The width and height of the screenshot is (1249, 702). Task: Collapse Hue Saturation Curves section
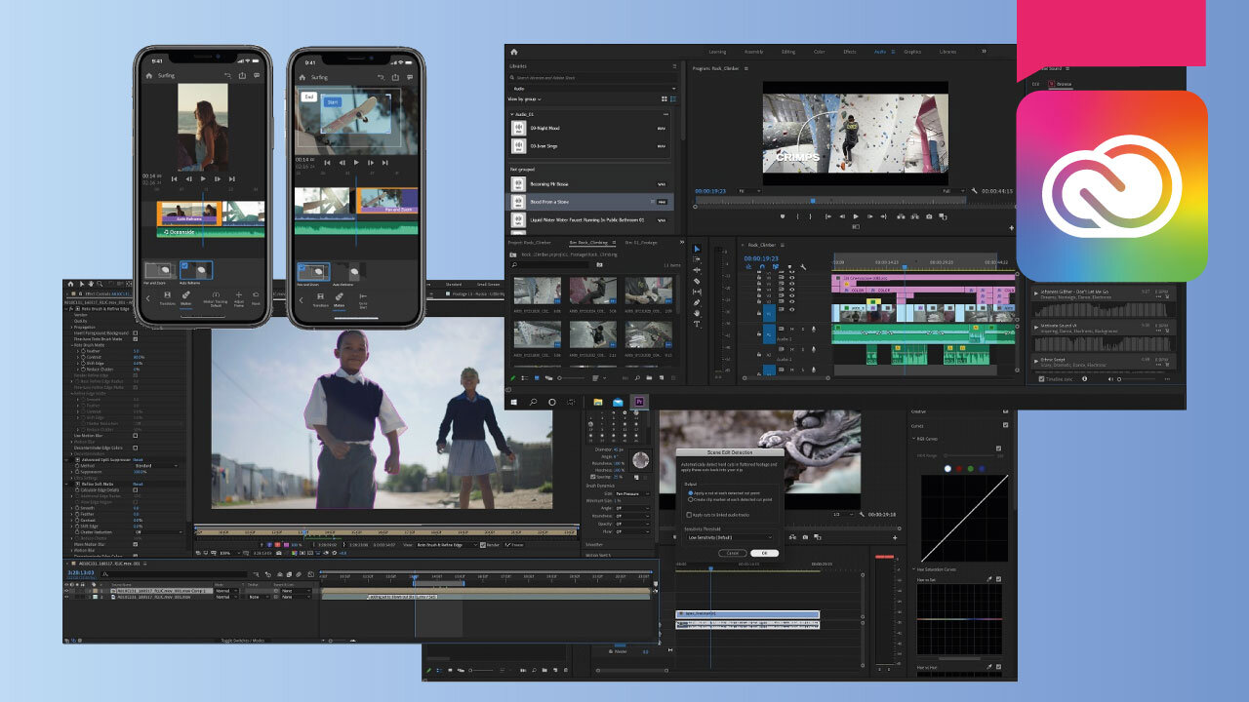click(914, 568)
